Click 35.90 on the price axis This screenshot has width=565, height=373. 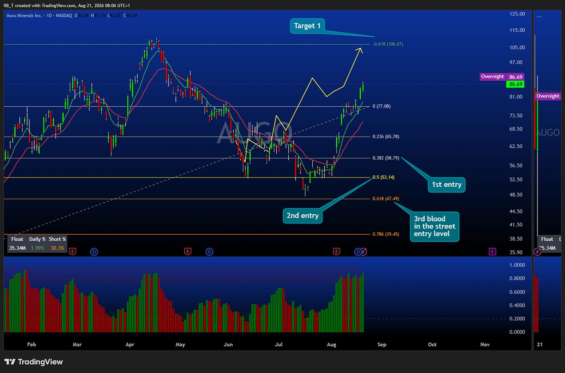516,252
